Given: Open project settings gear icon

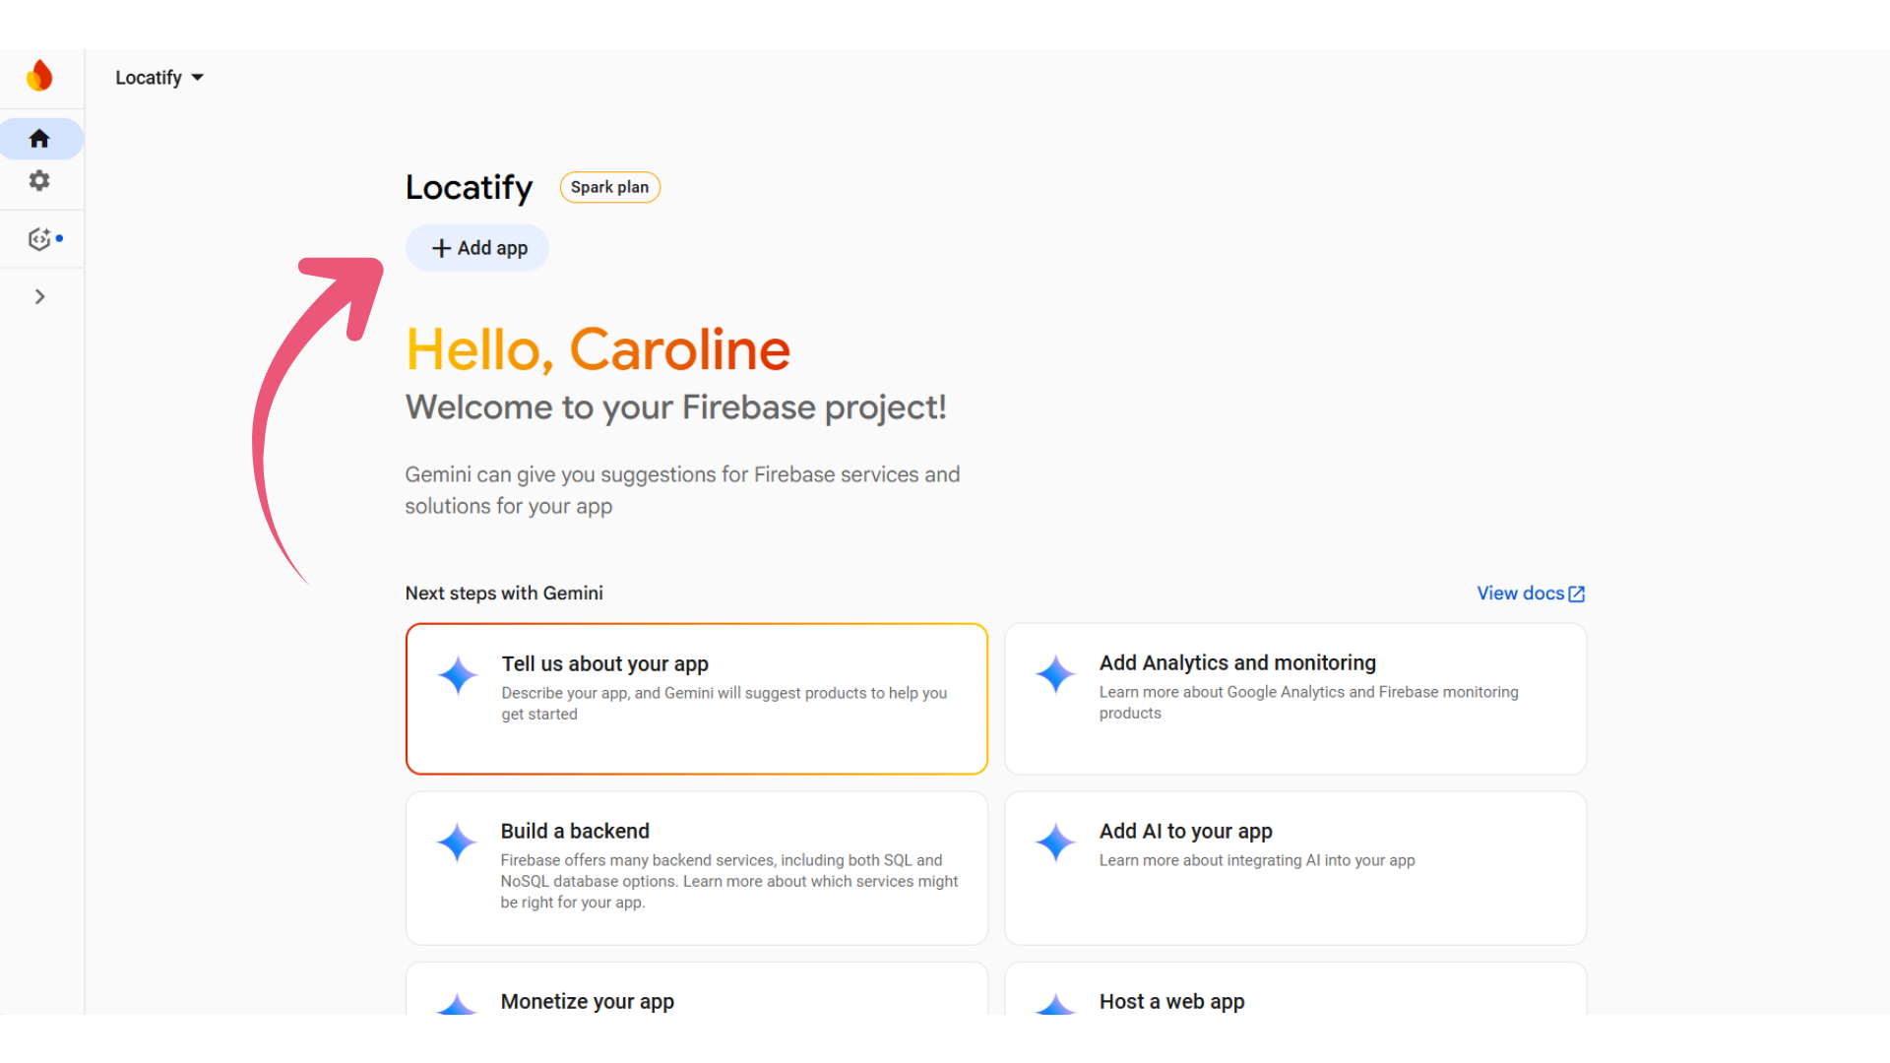Looking at the screenshot, I should coord(39,181).
